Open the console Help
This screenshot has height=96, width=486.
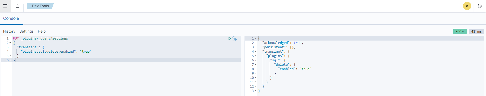(42, 31)
